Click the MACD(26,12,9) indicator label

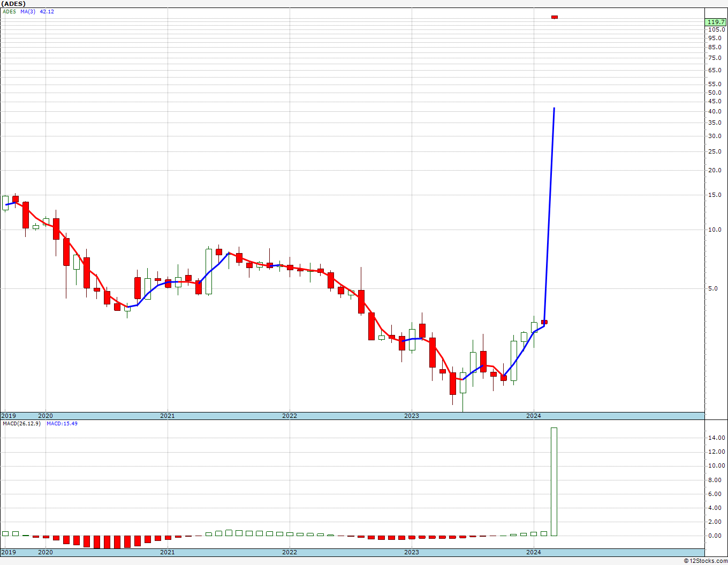tap(21, 424)
